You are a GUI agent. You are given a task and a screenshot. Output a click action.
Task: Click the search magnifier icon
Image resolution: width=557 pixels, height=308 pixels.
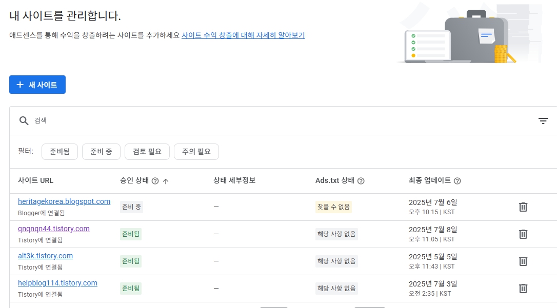24,120
